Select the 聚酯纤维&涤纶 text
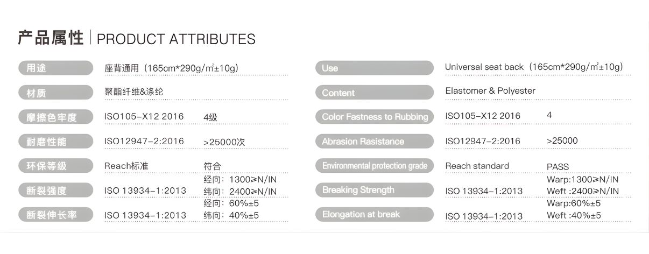Image resolution: width=649 pixels, height=254 pixels. [x=133, y=92]
